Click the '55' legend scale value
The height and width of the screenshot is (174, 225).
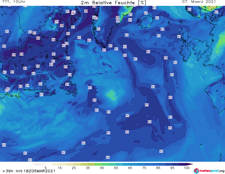[x=116, y=168]
